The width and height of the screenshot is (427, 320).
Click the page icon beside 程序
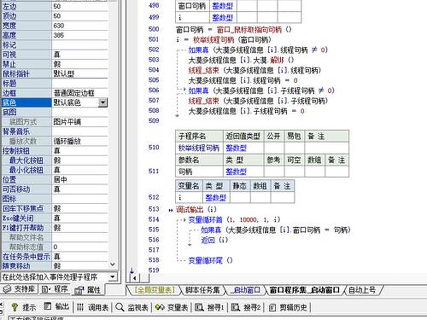[45, 289]
